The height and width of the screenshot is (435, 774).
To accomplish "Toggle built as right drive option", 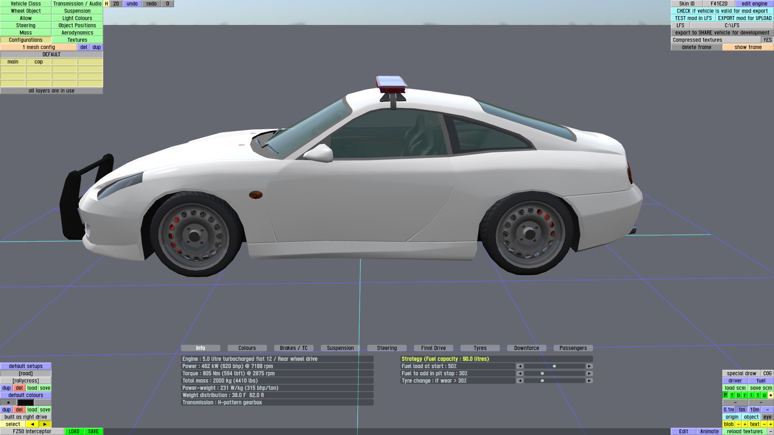I will coord(26,417).
